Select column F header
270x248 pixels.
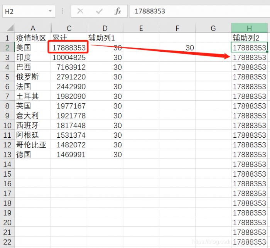point(177,28)
